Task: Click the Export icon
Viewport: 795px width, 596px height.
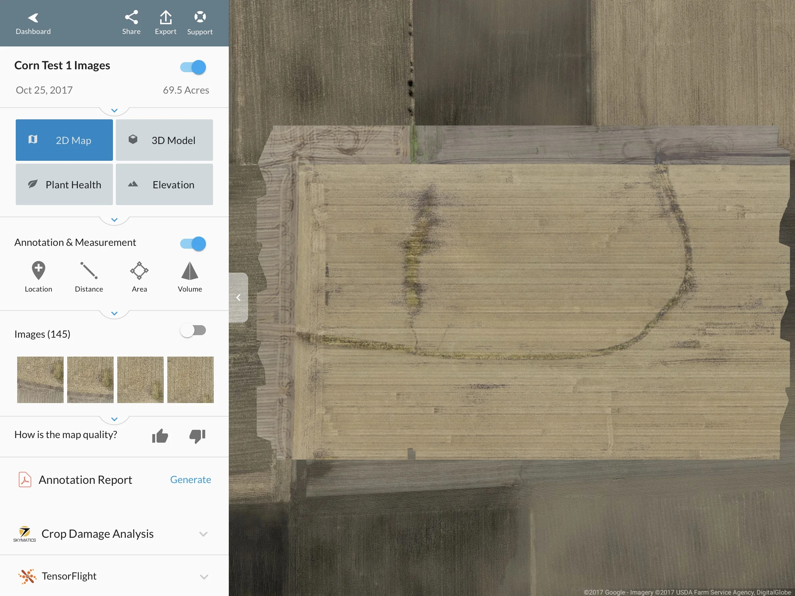Action: pyautogui.click(x=165, y=23)
